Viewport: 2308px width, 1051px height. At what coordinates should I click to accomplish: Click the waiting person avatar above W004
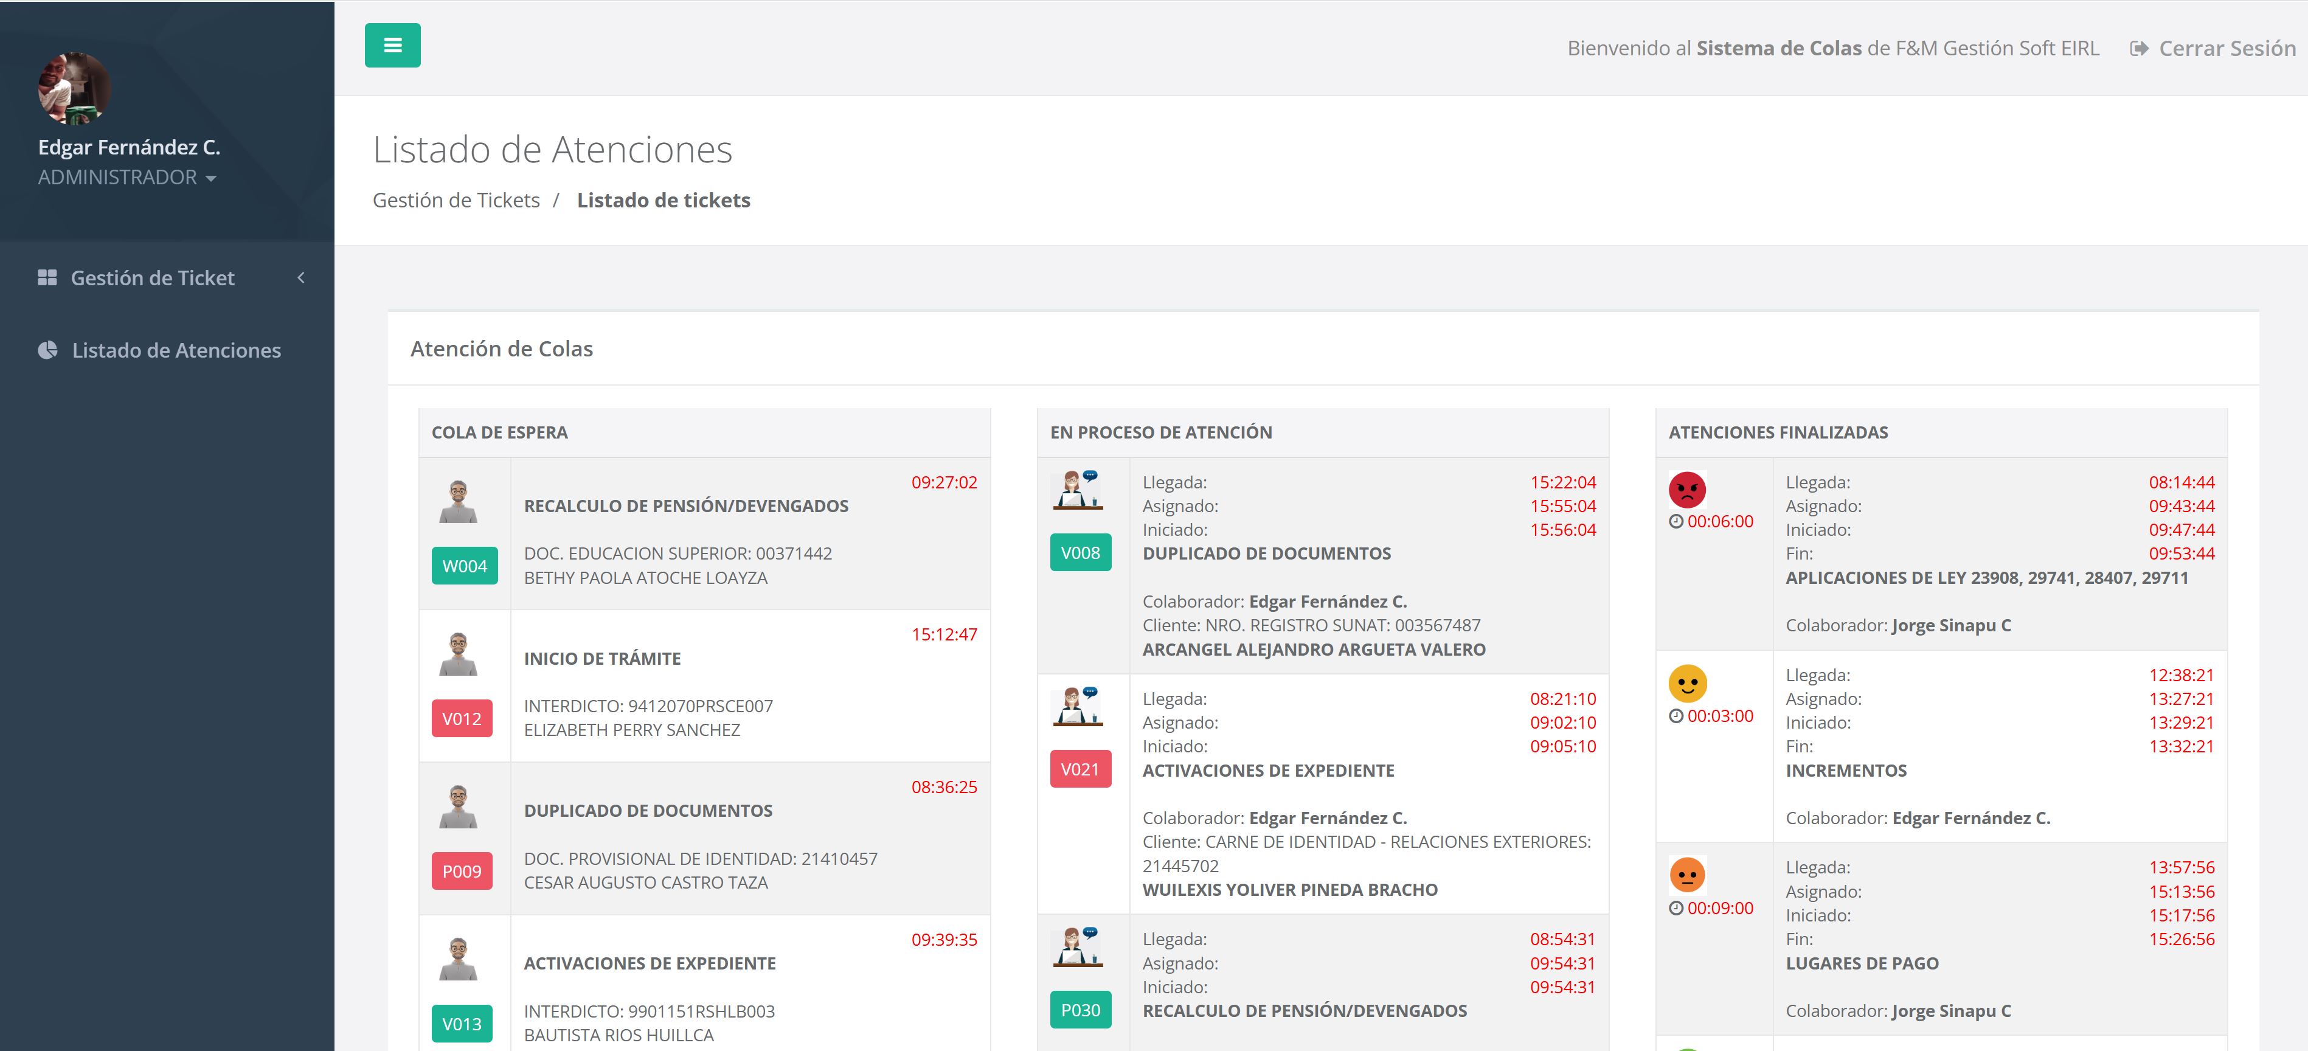[x=458, y=502]
